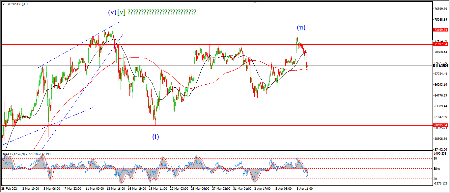
Task: Click the 60695.84 red price tag
Action: click(440, 125)
